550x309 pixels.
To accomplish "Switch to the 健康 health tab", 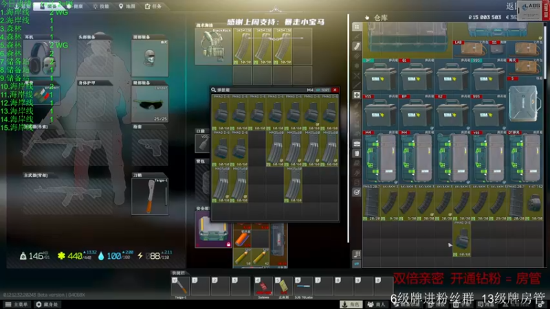I will (x=75, y=6).
